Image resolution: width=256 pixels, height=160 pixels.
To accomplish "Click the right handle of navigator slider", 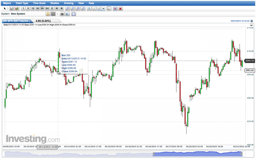I will click(x=241, y=154).
